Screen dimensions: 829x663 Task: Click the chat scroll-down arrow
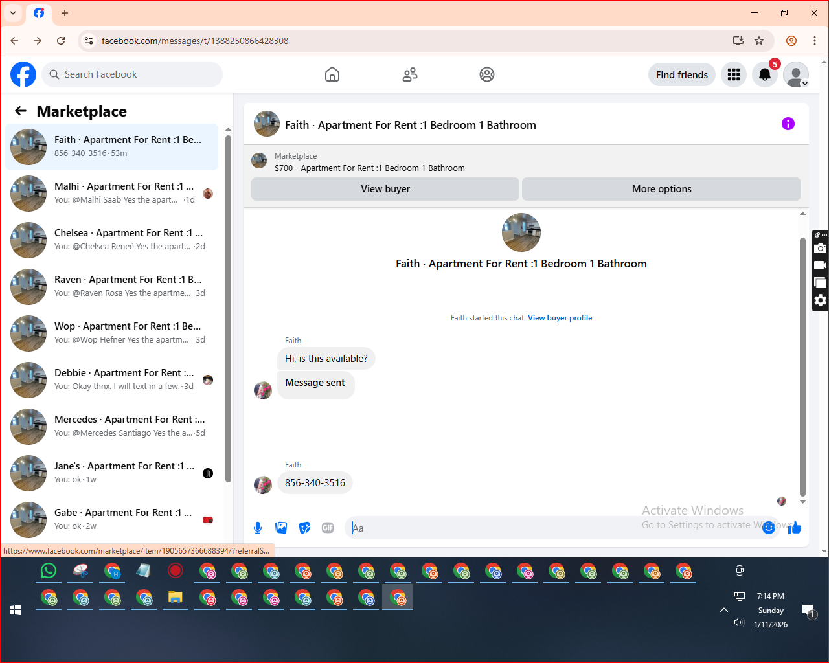click(802, 502)
